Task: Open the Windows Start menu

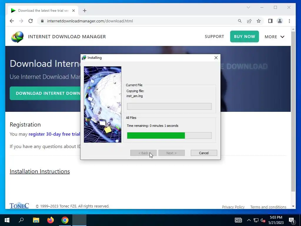Action: pyautogui.click(x=7, y=220)
